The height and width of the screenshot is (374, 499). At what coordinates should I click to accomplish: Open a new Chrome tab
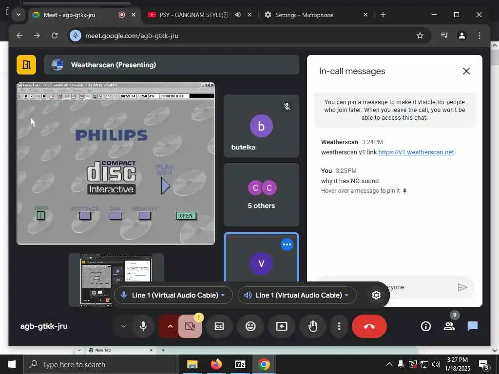(383, 15)
